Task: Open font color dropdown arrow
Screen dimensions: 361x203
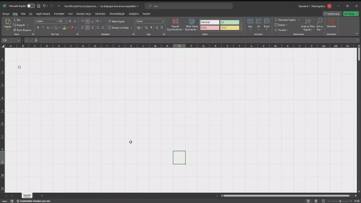Action: coord(76,28)
